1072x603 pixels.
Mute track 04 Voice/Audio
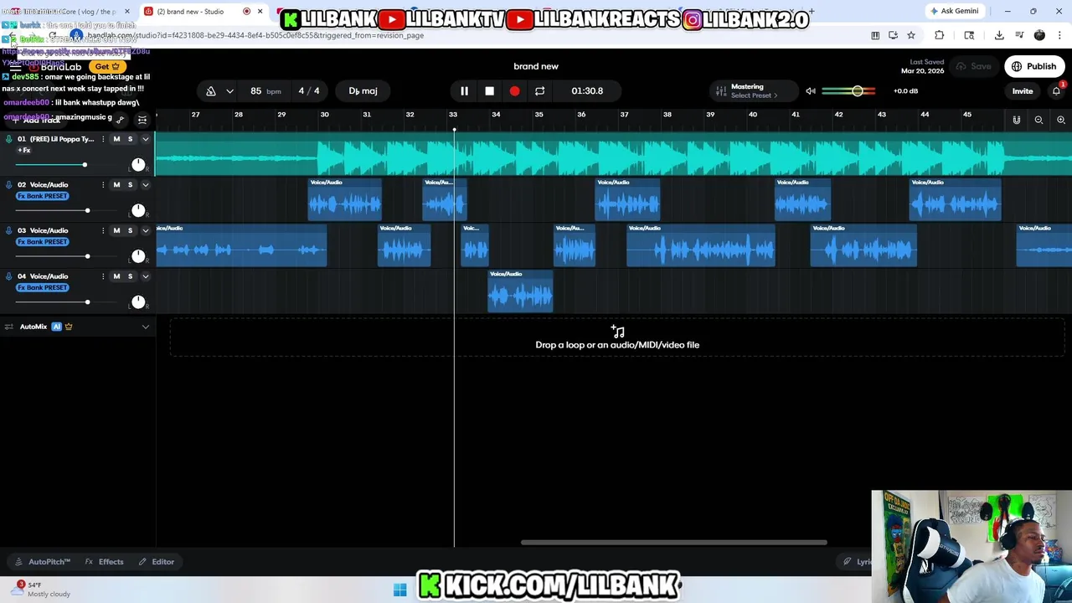pyautogui.click(x=116, y=276)
